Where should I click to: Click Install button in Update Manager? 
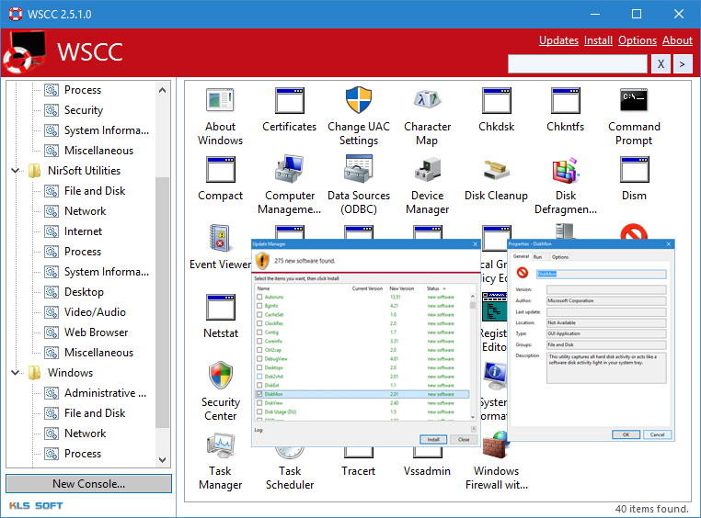point(433,440)
